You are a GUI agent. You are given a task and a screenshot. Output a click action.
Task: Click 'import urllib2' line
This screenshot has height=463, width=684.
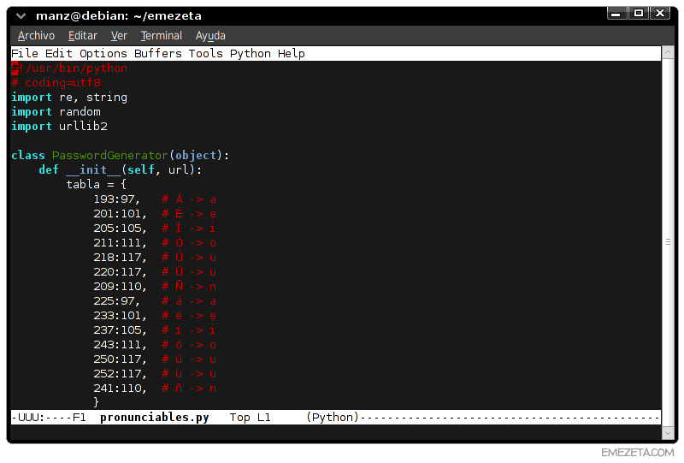tap(59, 126)
